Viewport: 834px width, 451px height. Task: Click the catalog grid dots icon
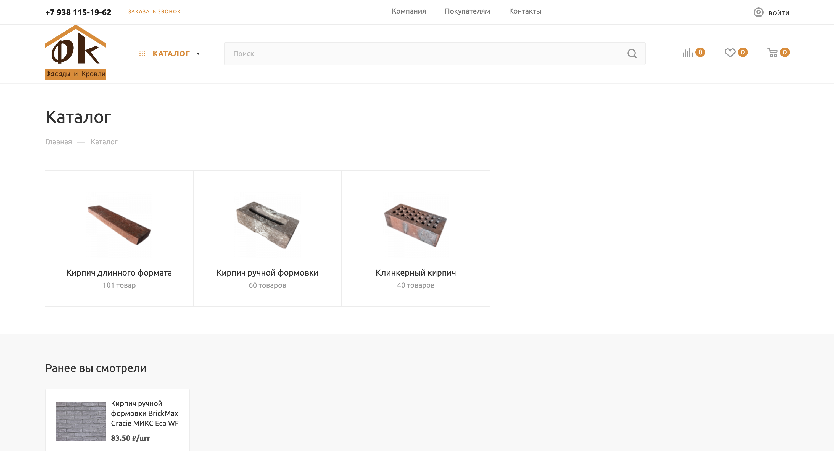pos(142,53)
